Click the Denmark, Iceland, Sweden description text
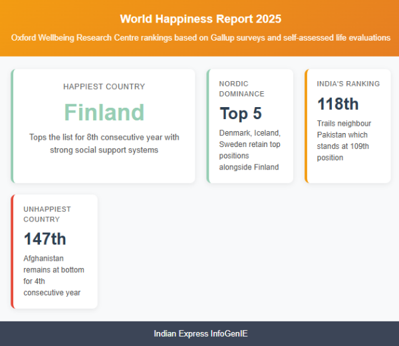Image resolution: width=399 pixels, height=346 pixels. click(250, 150)
